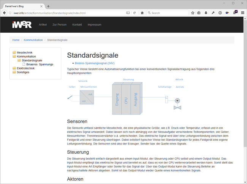Click the circled info extension icon
Image resolution: width=247 pixels, height=184 pixels.
tap(220, 13)
